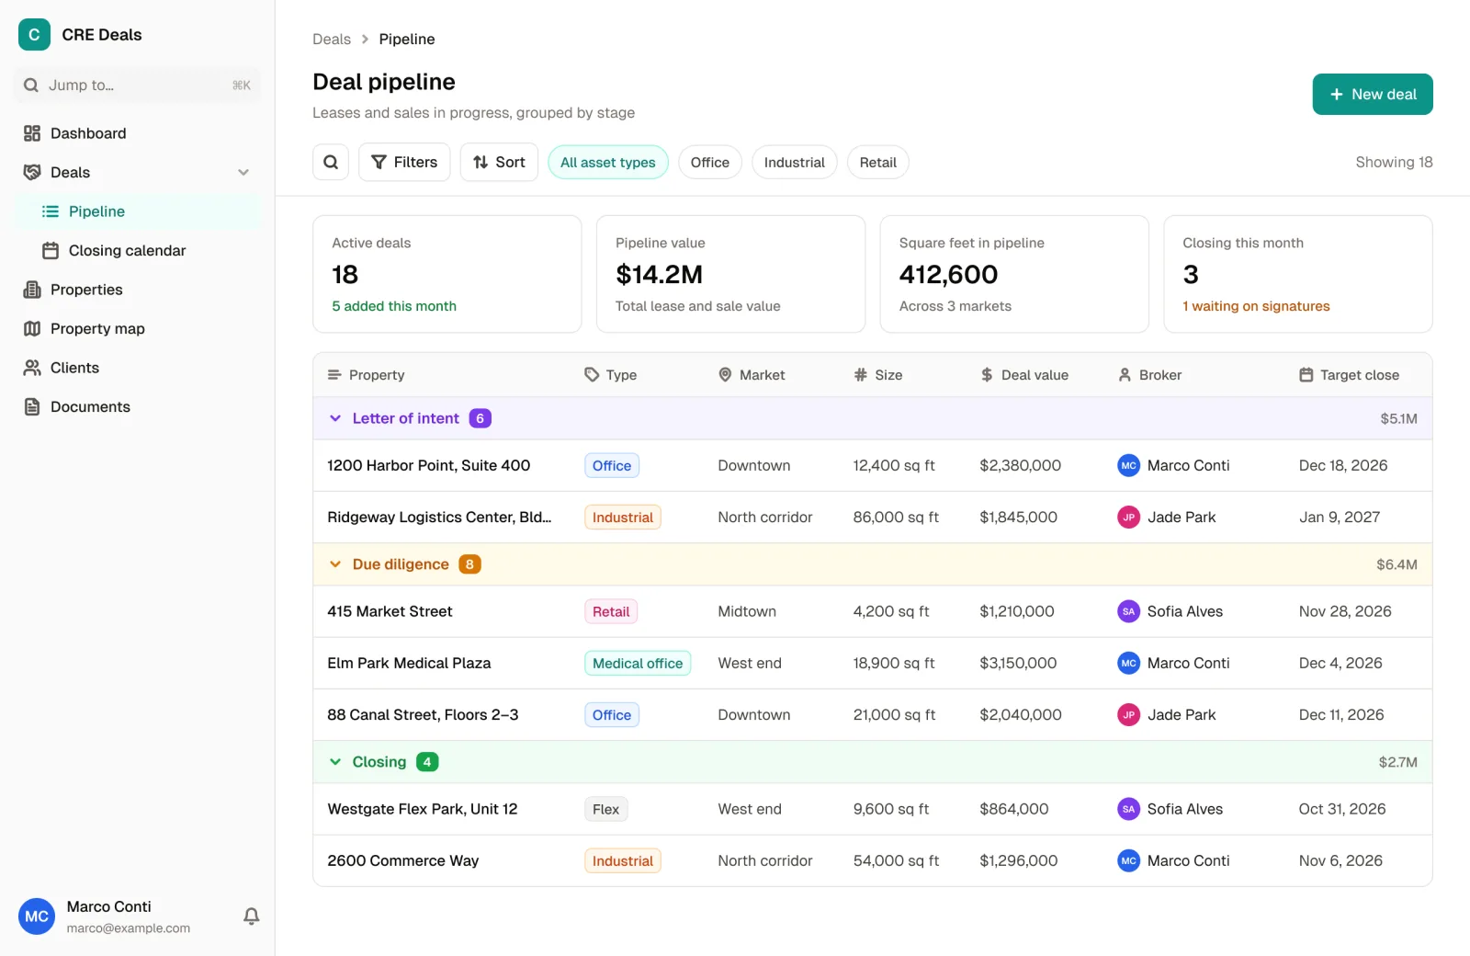1470x956 pixels.
Task: Toggle the Retail asset filter chip
Action: tap(878, 163)
